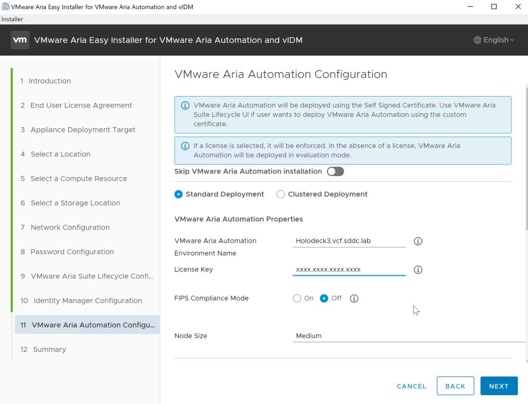Click info icon in self-signed certificate notice

pyautogui.click(x=185, y=105)
